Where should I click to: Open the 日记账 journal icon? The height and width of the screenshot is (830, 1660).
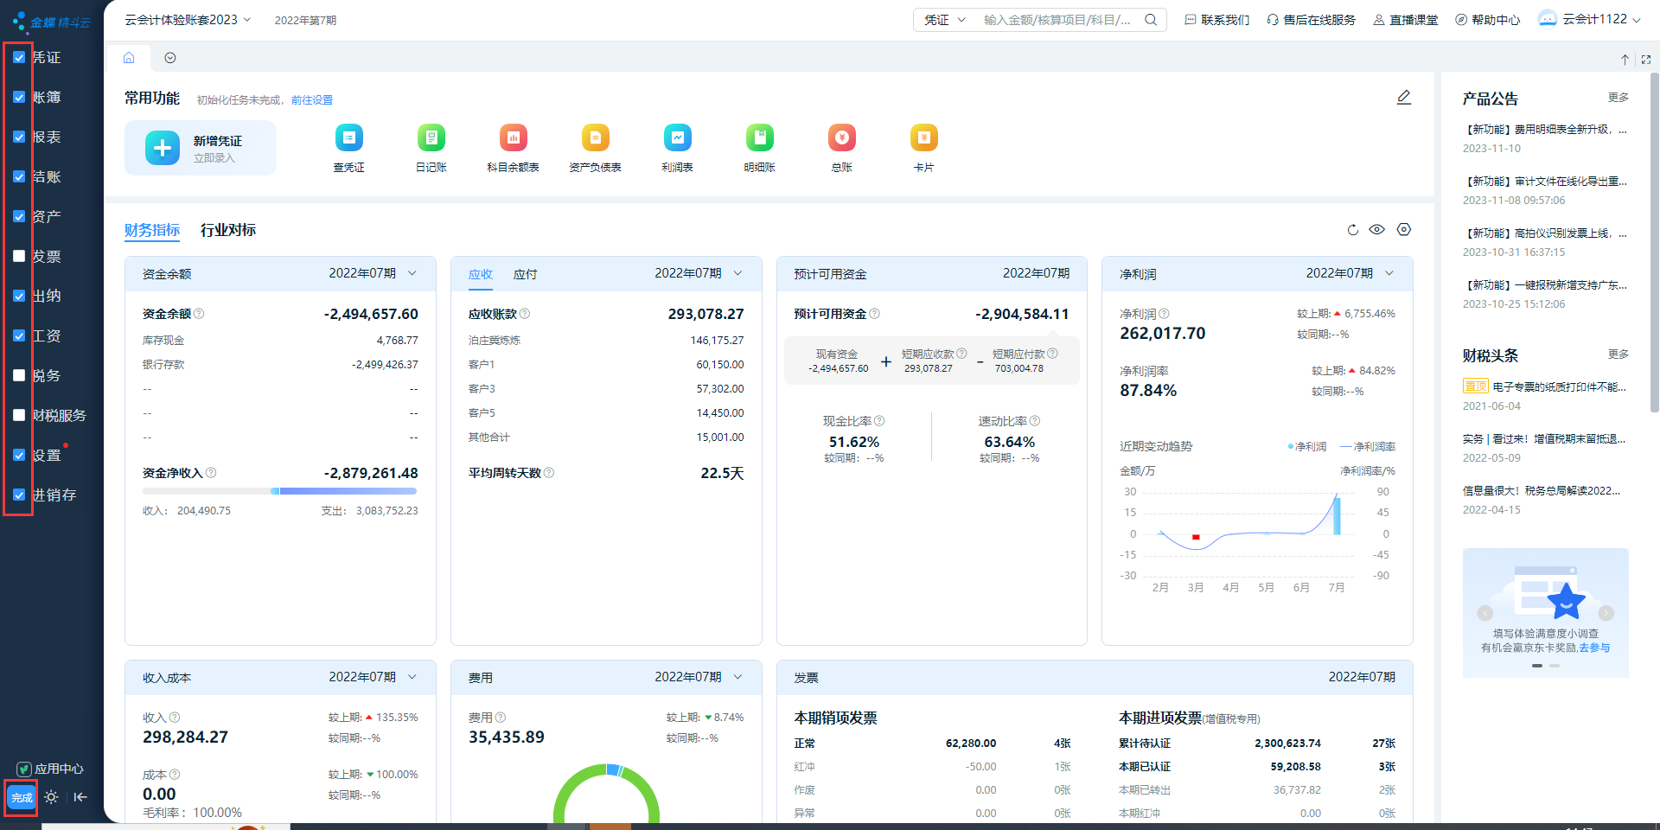point(431,138)
